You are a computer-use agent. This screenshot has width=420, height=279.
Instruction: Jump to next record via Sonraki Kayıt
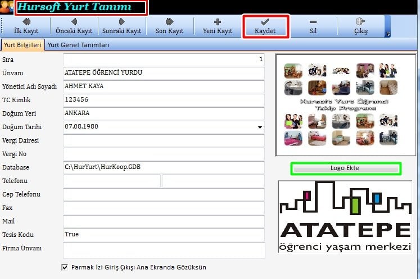pos(122,26)
